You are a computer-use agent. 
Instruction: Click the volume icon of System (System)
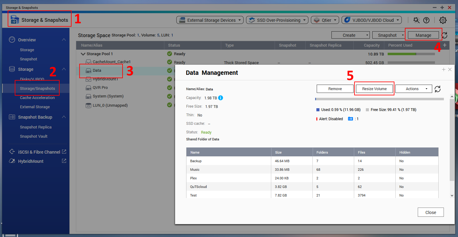click(88, 96)
